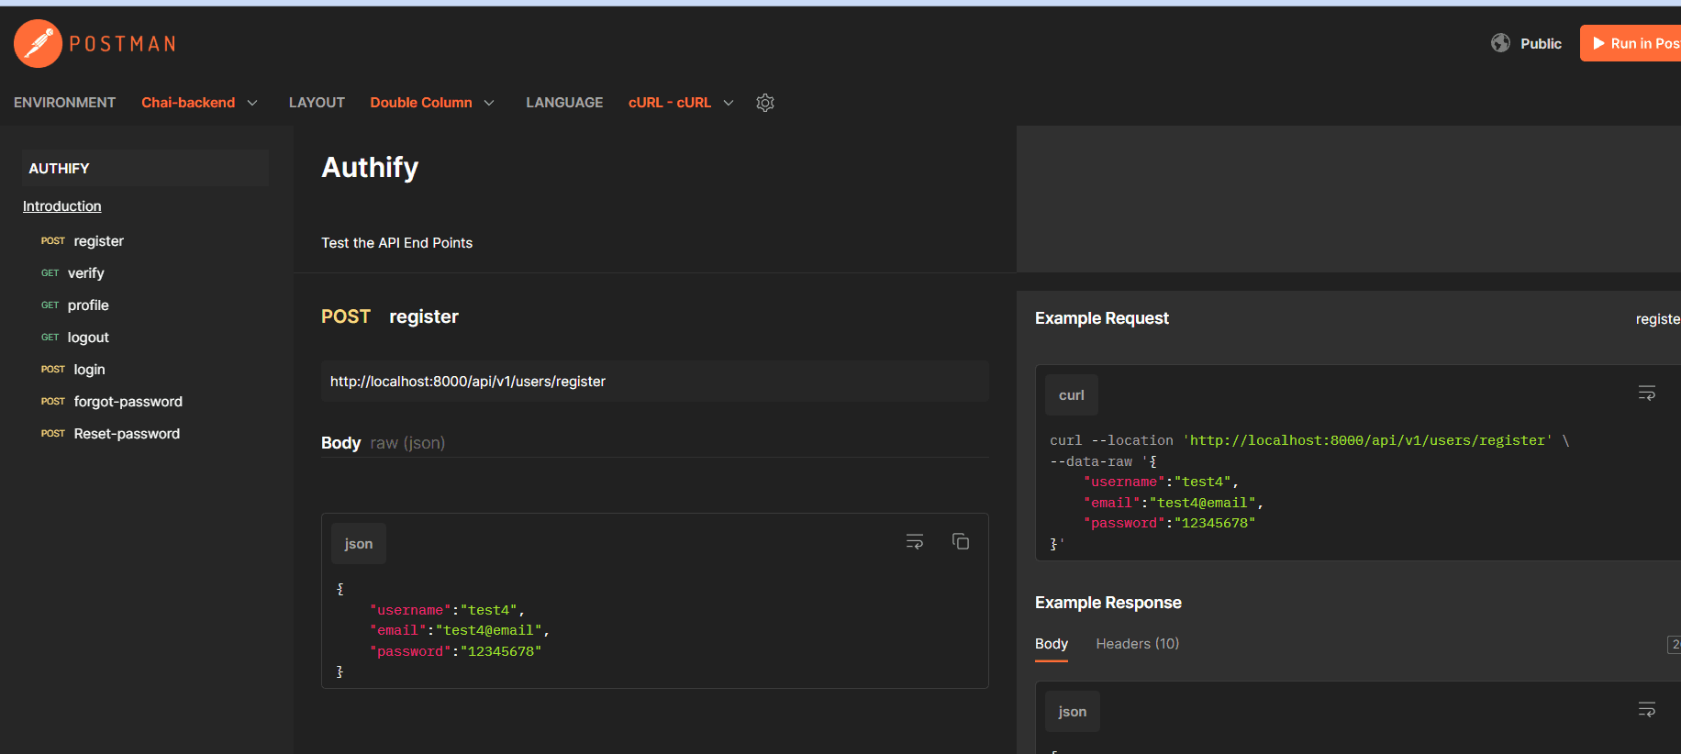Screen dimensions: 1681x754
Task: Open the Double Column layout dropdown
Action: pyautogui.click(x=432, y=103)
